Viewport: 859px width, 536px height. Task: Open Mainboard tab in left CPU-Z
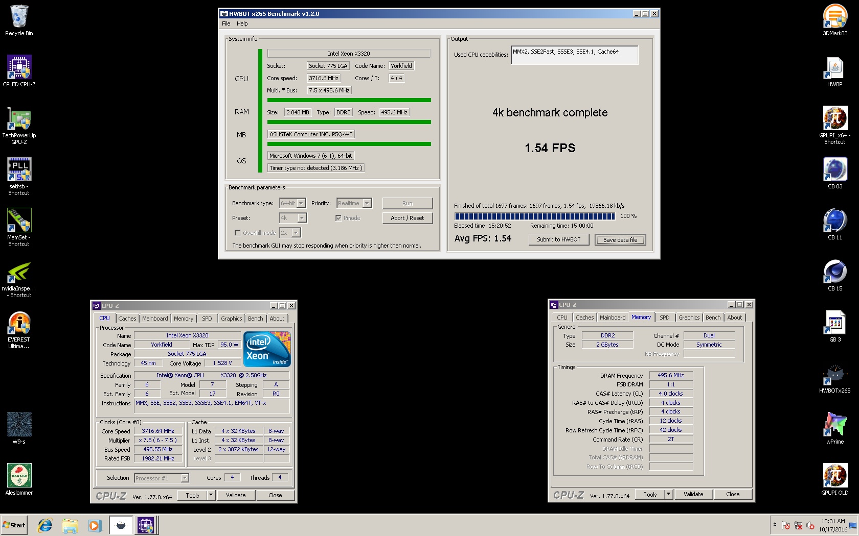pos(155,319)
